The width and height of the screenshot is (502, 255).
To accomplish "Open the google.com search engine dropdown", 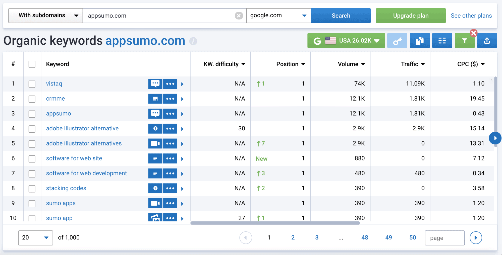I will [278, 16].
